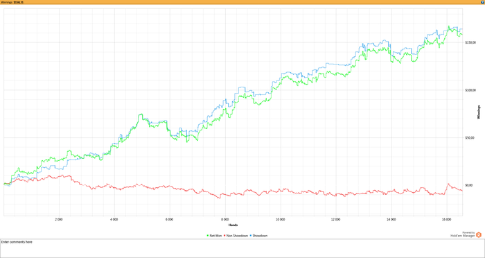Click the 16 000 hands axis tick label
This screenshot has height=258, width=485.
point(447,219)
